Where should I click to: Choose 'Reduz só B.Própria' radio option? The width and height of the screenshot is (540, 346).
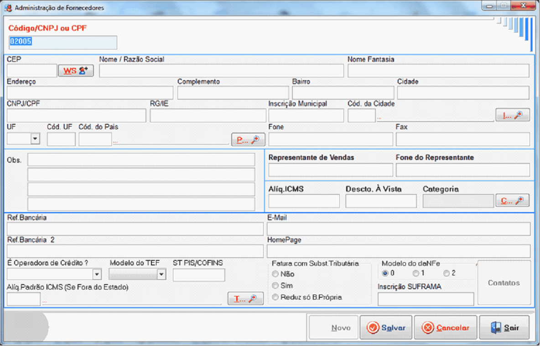tap(275, 297)
